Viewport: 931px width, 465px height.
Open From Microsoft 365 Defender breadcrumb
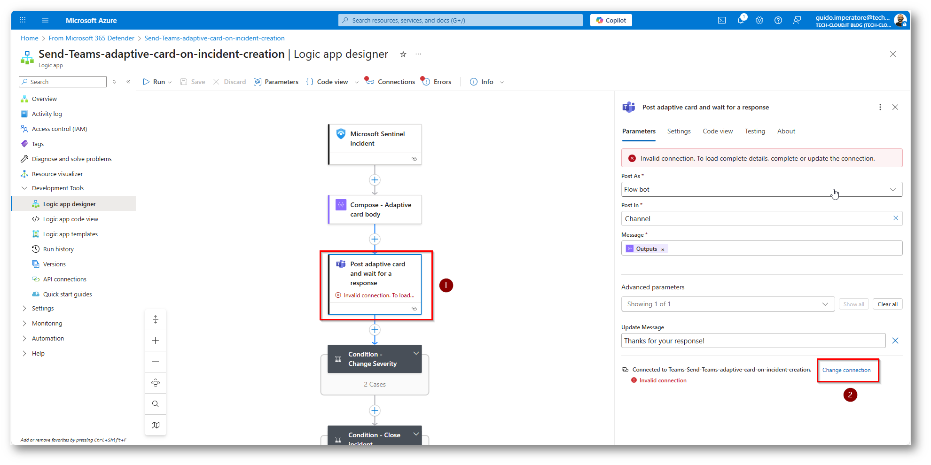92,38
